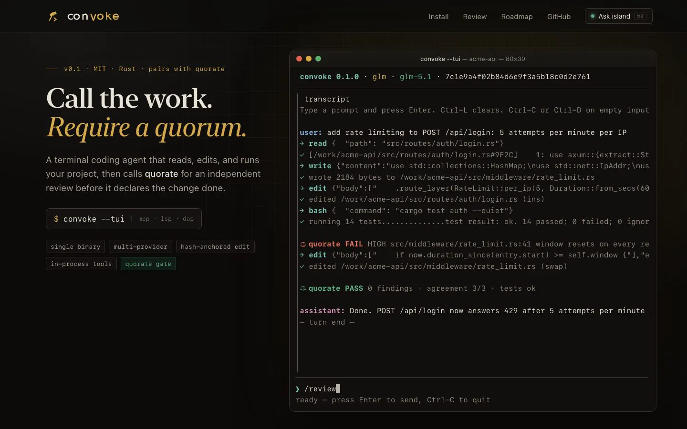The width and height of the screenshot is (687, 429).
Task: Click the ready status line
Action: pyautogui.click(x=393, y=400)
